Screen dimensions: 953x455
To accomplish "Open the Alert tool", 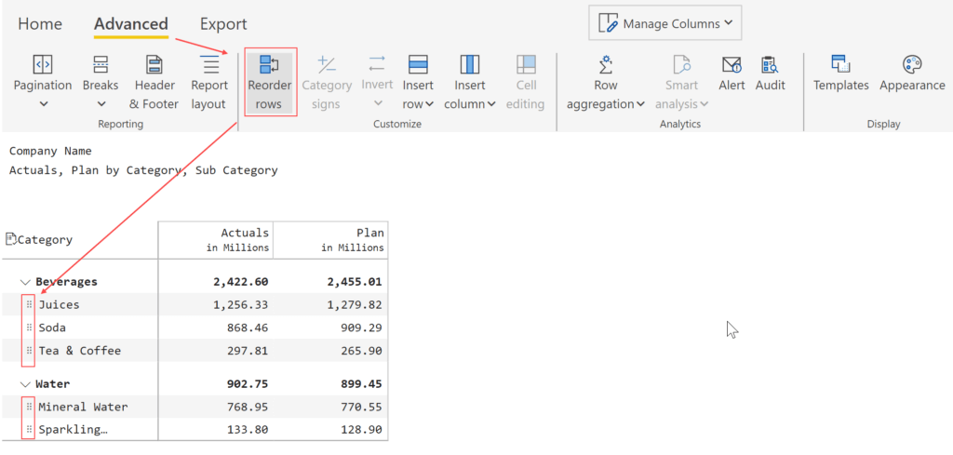I will coord(732,74).
